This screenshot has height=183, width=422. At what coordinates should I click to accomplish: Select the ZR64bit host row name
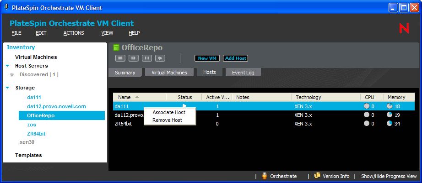click(123, 124)
